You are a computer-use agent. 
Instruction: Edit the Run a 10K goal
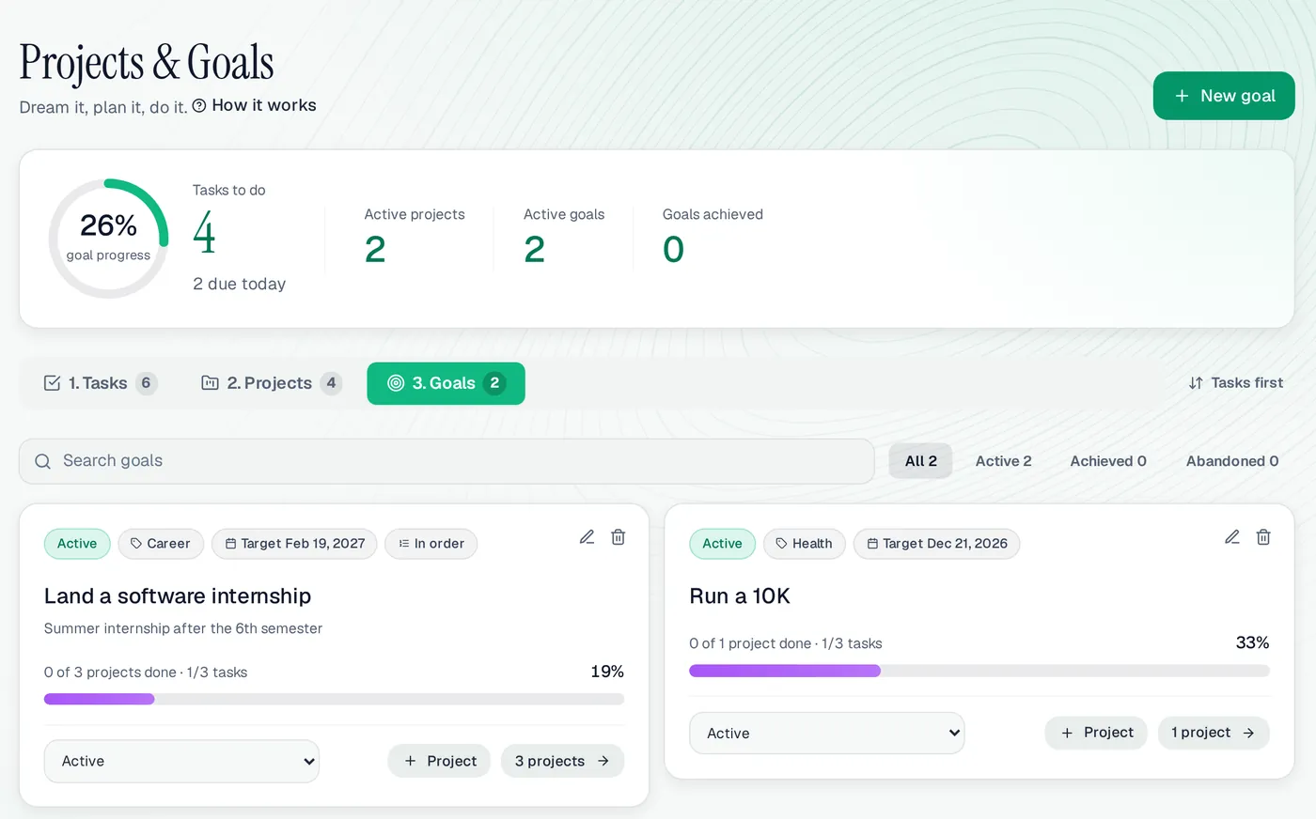coord(1232,537)
